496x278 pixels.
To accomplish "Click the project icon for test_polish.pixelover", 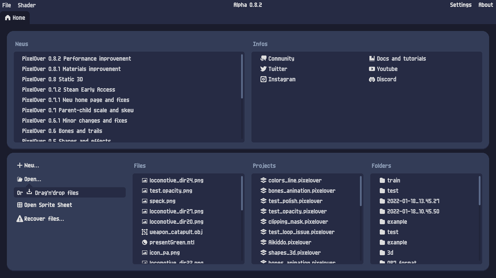I will tap(263, 201).
